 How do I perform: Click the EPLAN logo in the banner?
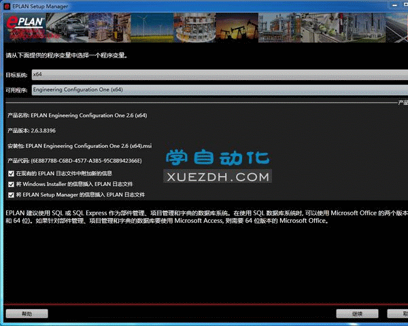25,22
